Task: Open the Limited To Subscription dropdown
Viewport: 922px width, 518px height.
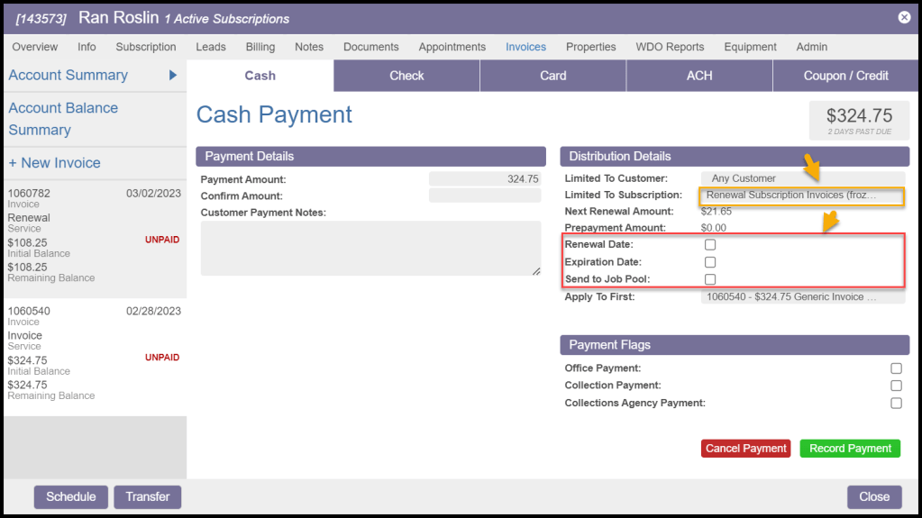Action: tap(800, 195)
